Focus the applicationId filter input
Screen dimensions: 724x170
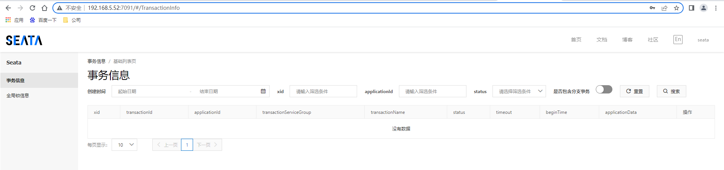[x=433, y=91]
